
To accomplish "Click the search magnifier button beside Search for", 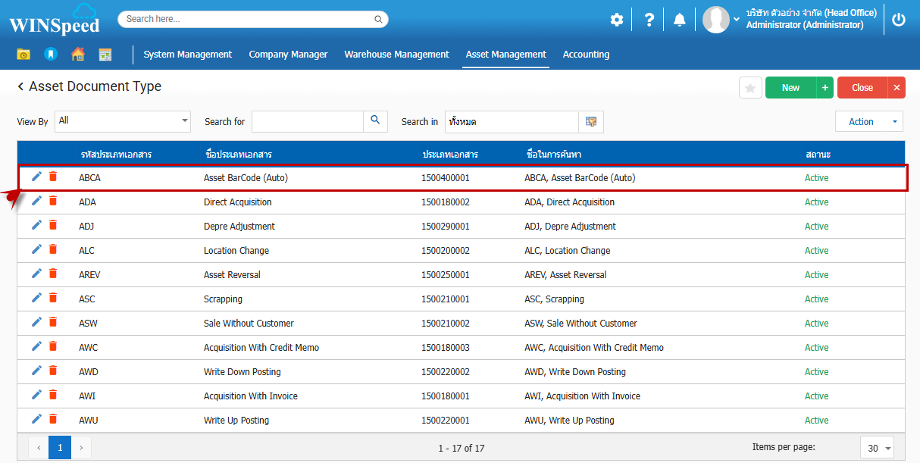I will tap(375, 121).
